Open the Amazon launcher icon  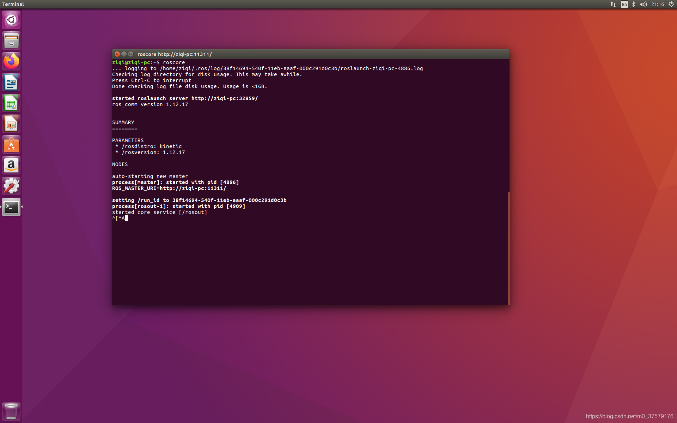click(x=11, y=165)
